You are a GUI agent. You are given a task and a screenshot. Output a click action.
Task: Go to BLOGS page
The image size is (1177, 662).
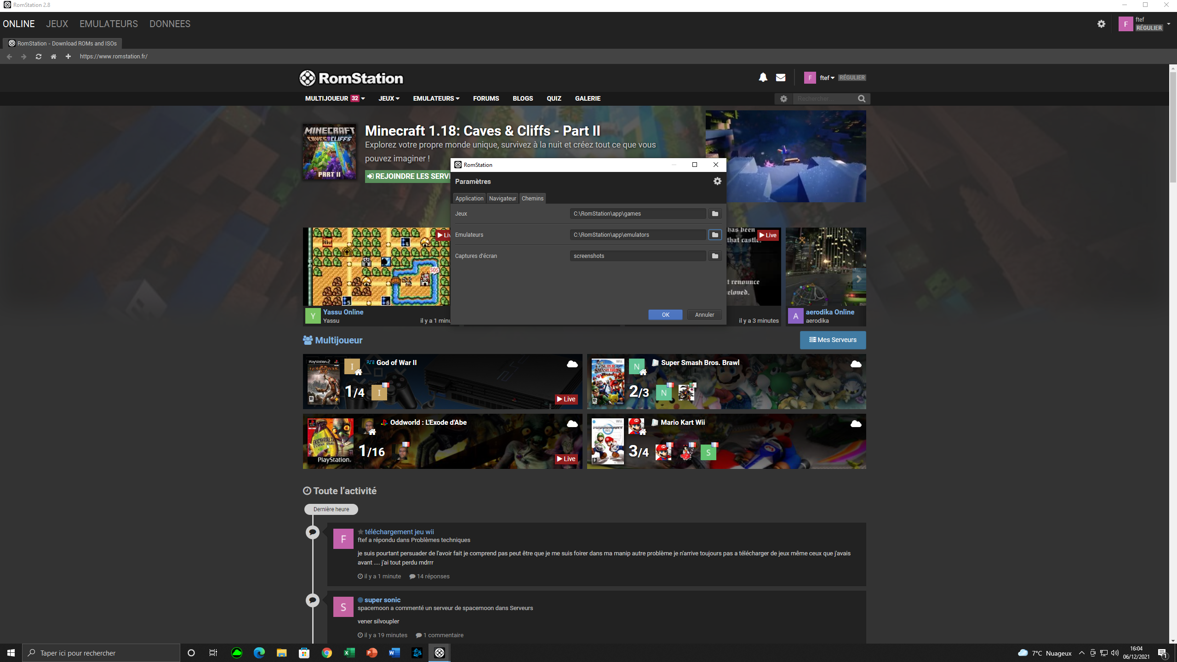pyautogui.click(x=523, y=98)
